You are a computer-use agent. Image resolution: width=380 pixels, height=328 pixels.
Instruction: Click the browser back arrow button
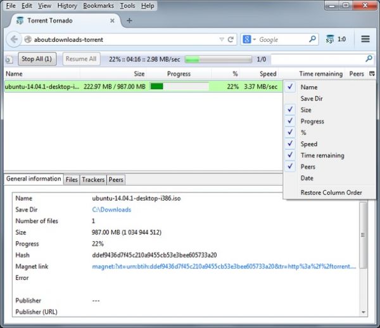(x=13, y=39)
